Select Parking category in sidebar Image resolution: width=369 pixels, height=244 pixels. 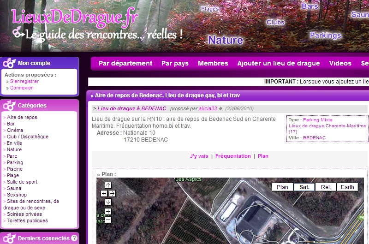tap(15, 162)
